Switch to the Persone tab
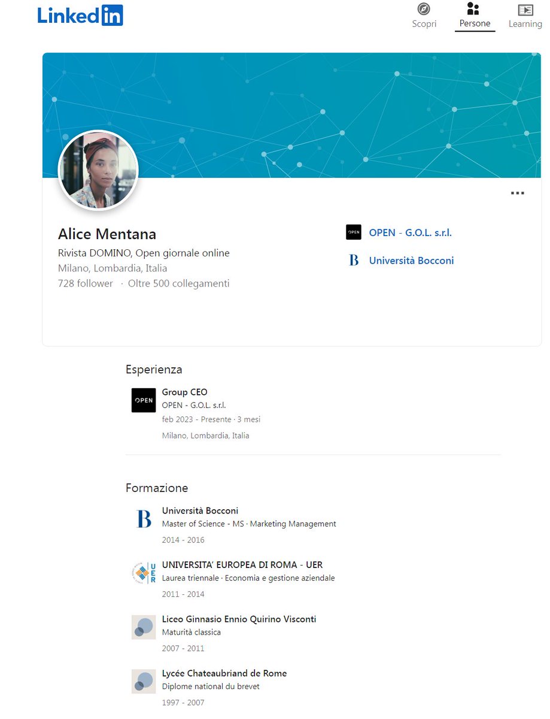Image resolution: width=550 pixels, height=719 pixels. (475, 16)
